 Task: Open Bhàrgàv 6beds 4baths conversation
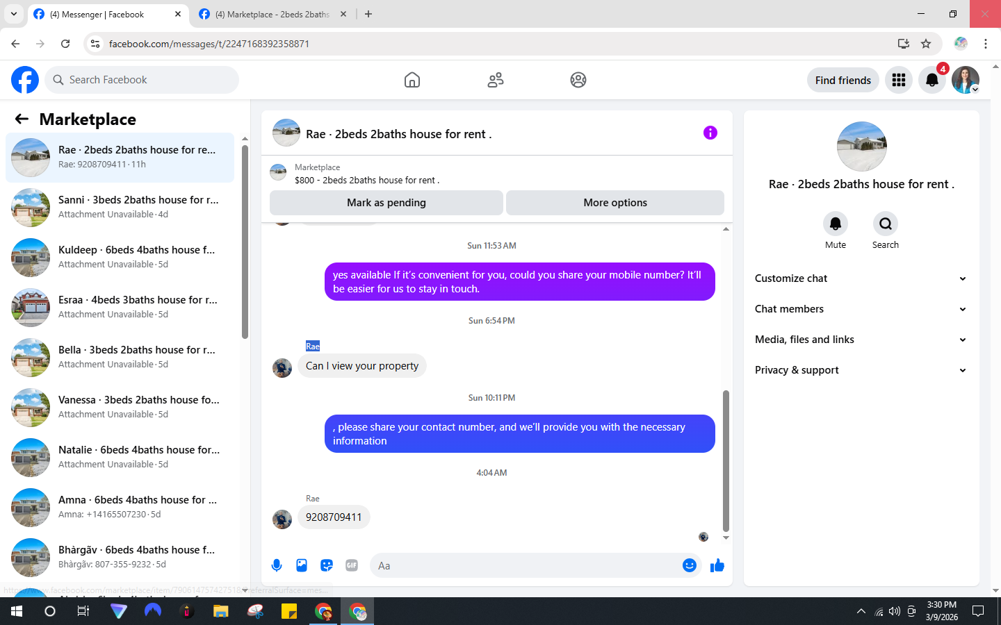pyautogui.click(x=120, y=558)
